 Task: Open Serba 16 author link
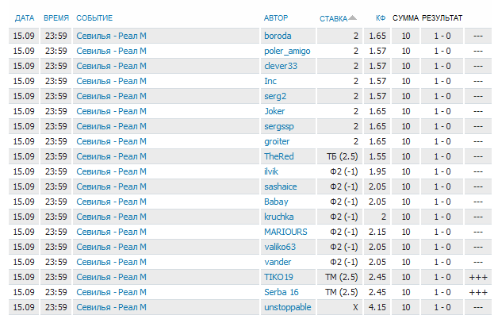coord(281,292)
